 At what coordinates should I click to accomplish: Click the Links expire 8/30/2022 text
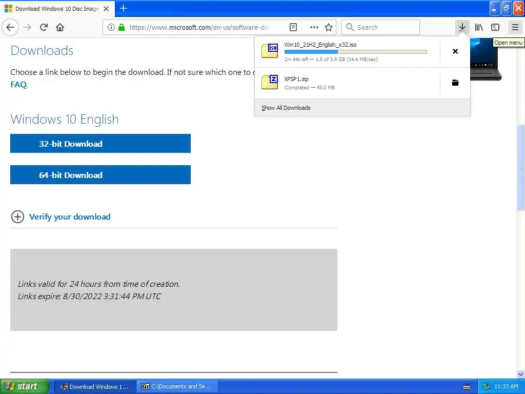pyautogui.click(x=89, y=296)
